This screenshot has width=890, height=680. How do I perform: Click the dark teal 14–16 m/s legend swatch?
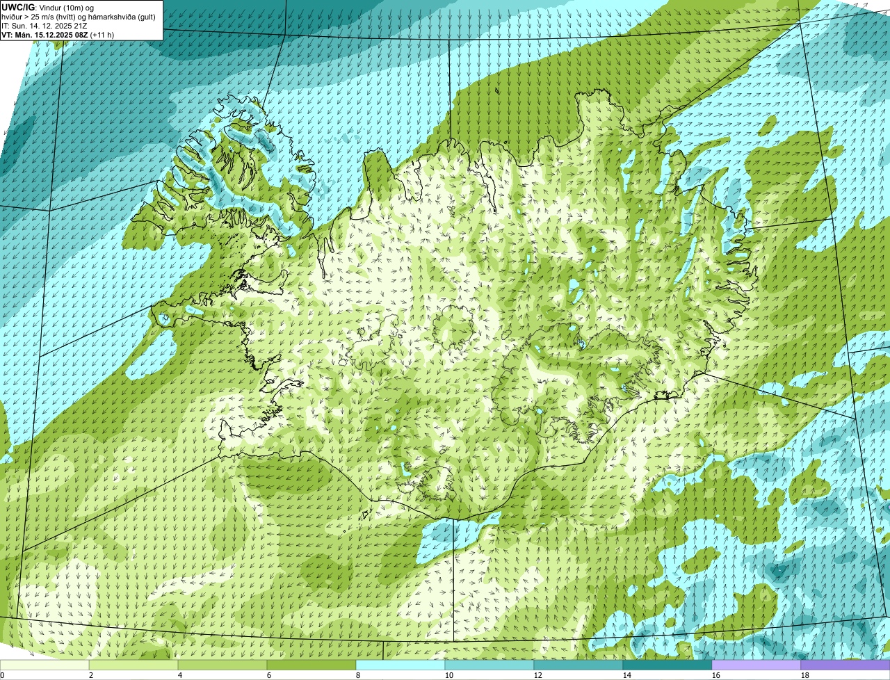[667, 665]
